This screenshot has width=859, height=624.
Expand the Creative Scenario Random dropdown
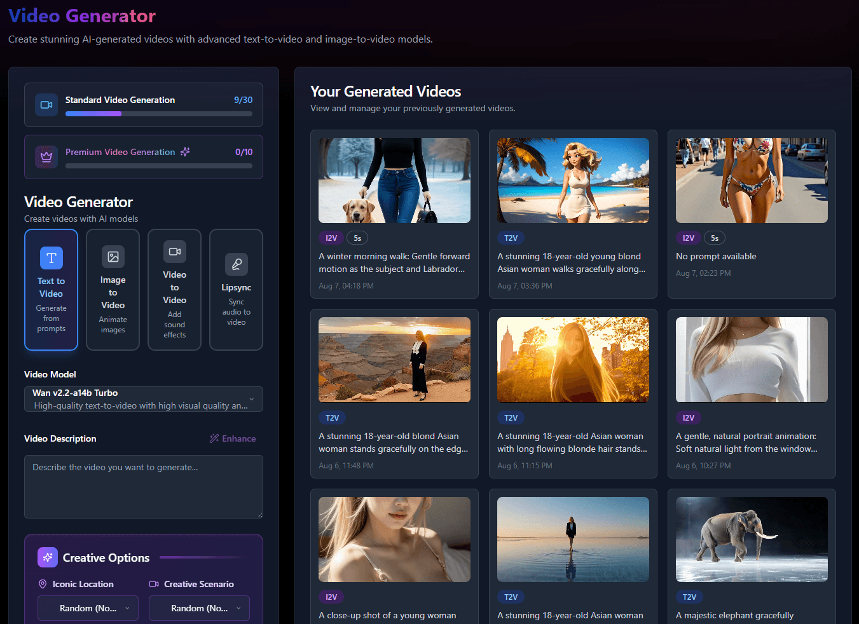click(198, 607)
